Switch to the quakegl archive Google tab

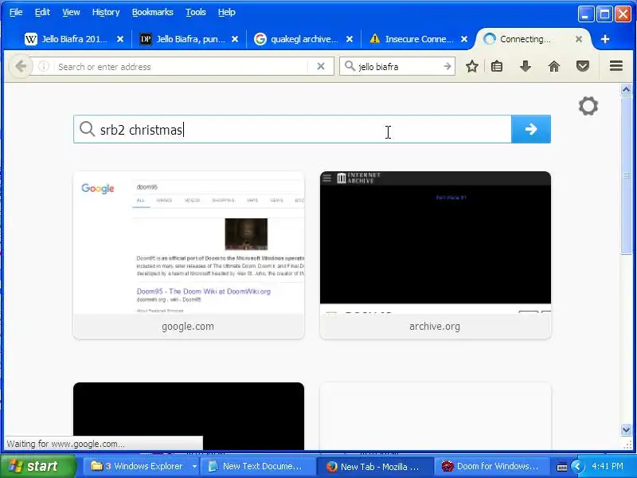tap(304, 39)
